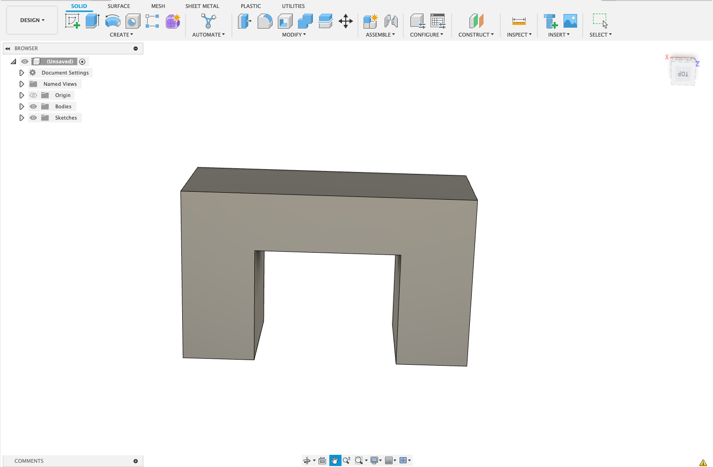
Task: Select the Combine tool
Action: coord(305,21)
